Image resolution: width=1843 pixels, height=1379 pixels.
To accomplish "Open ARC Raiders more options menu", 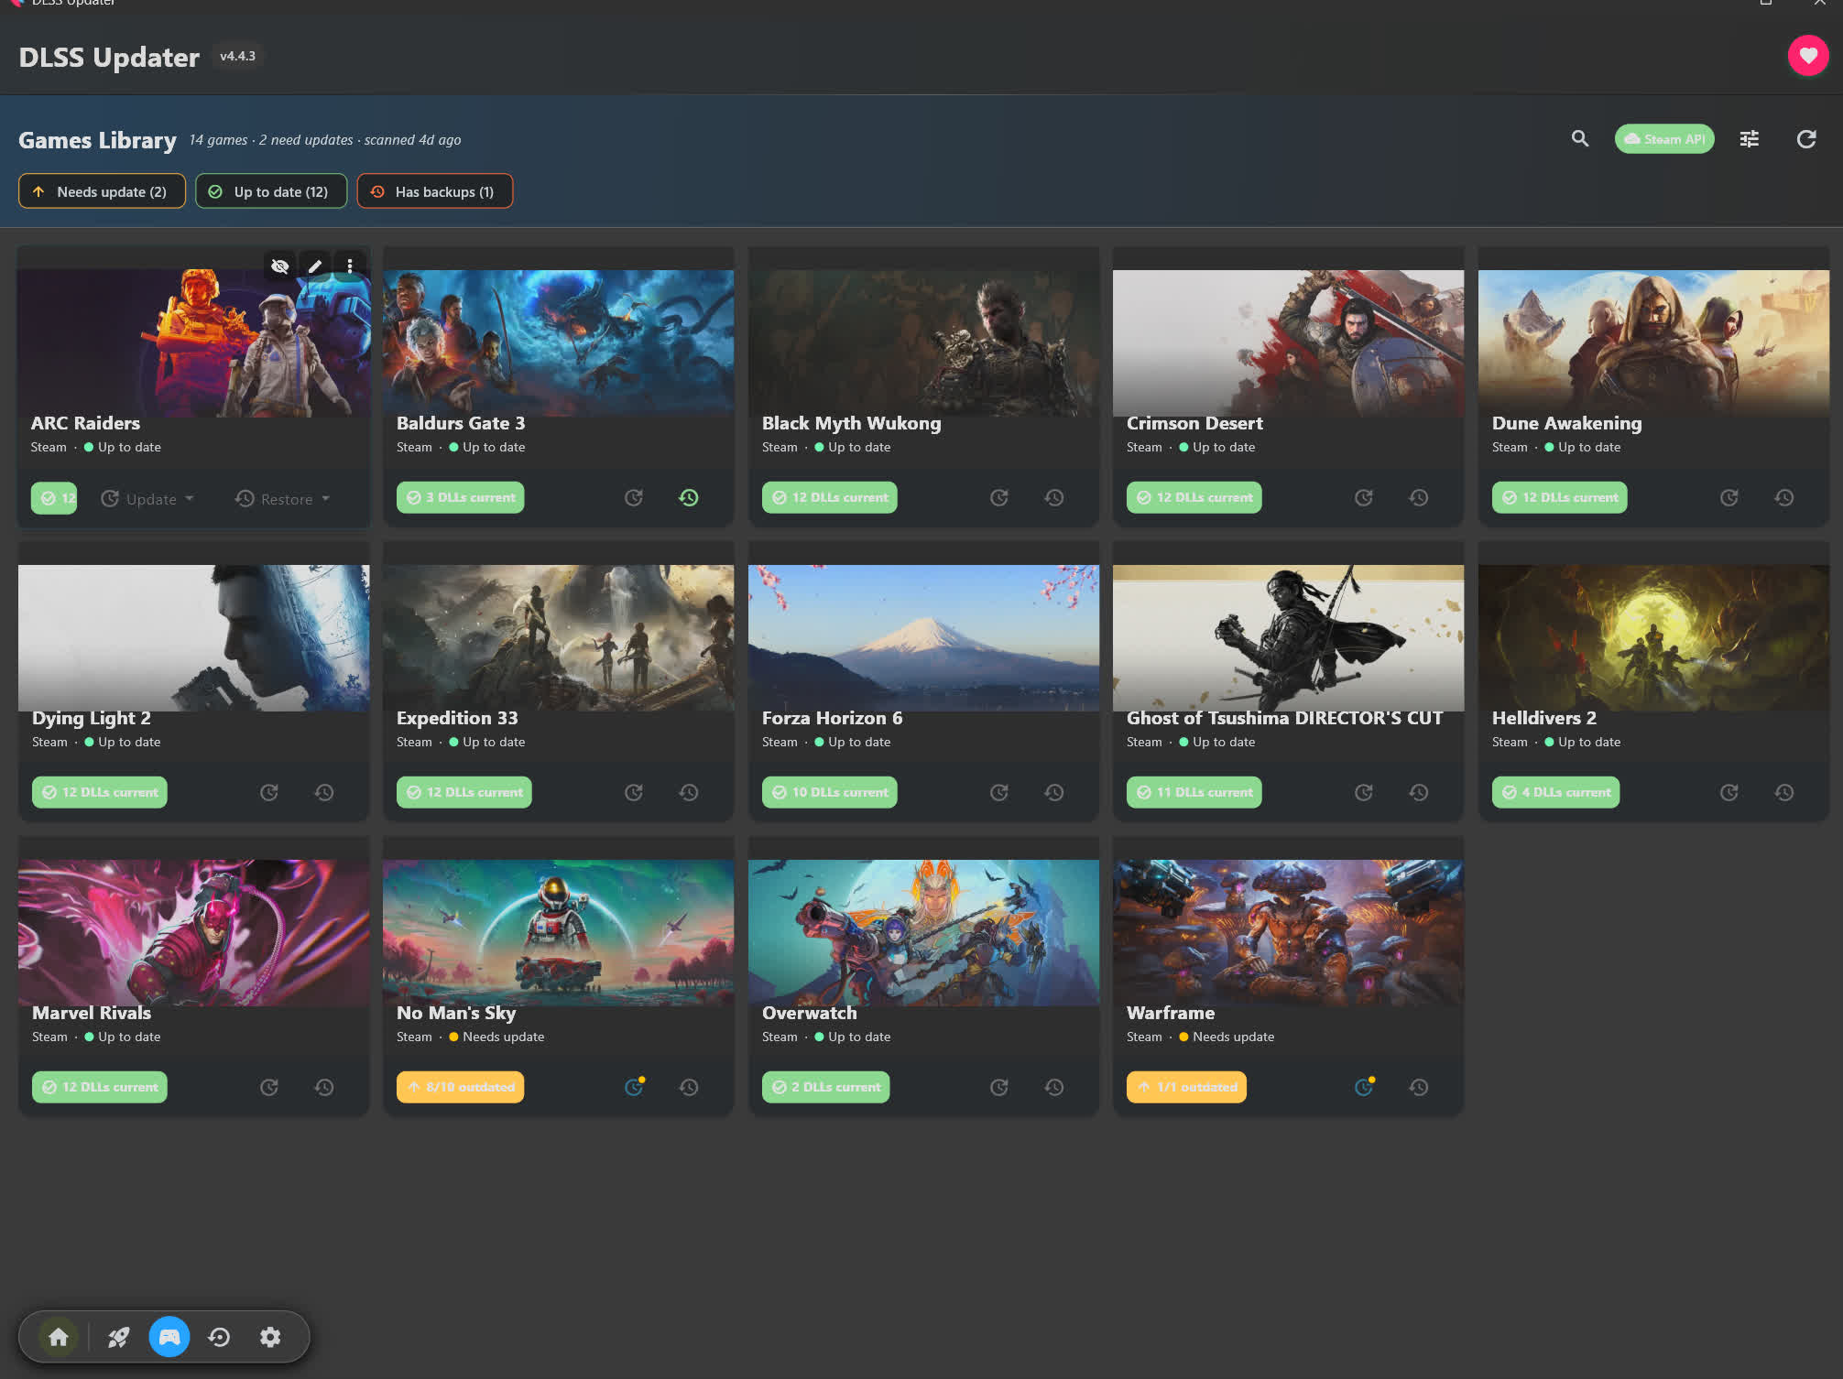I will [350, 266].
